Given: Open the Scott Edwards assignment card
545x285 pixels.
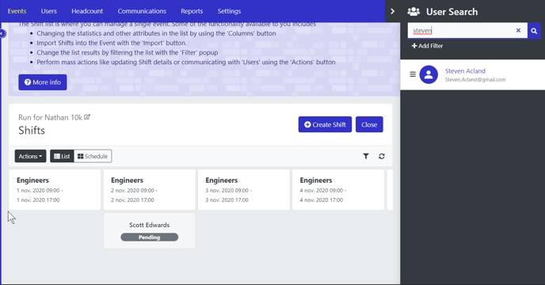Looking at the screenshot, I should (150, 231).
